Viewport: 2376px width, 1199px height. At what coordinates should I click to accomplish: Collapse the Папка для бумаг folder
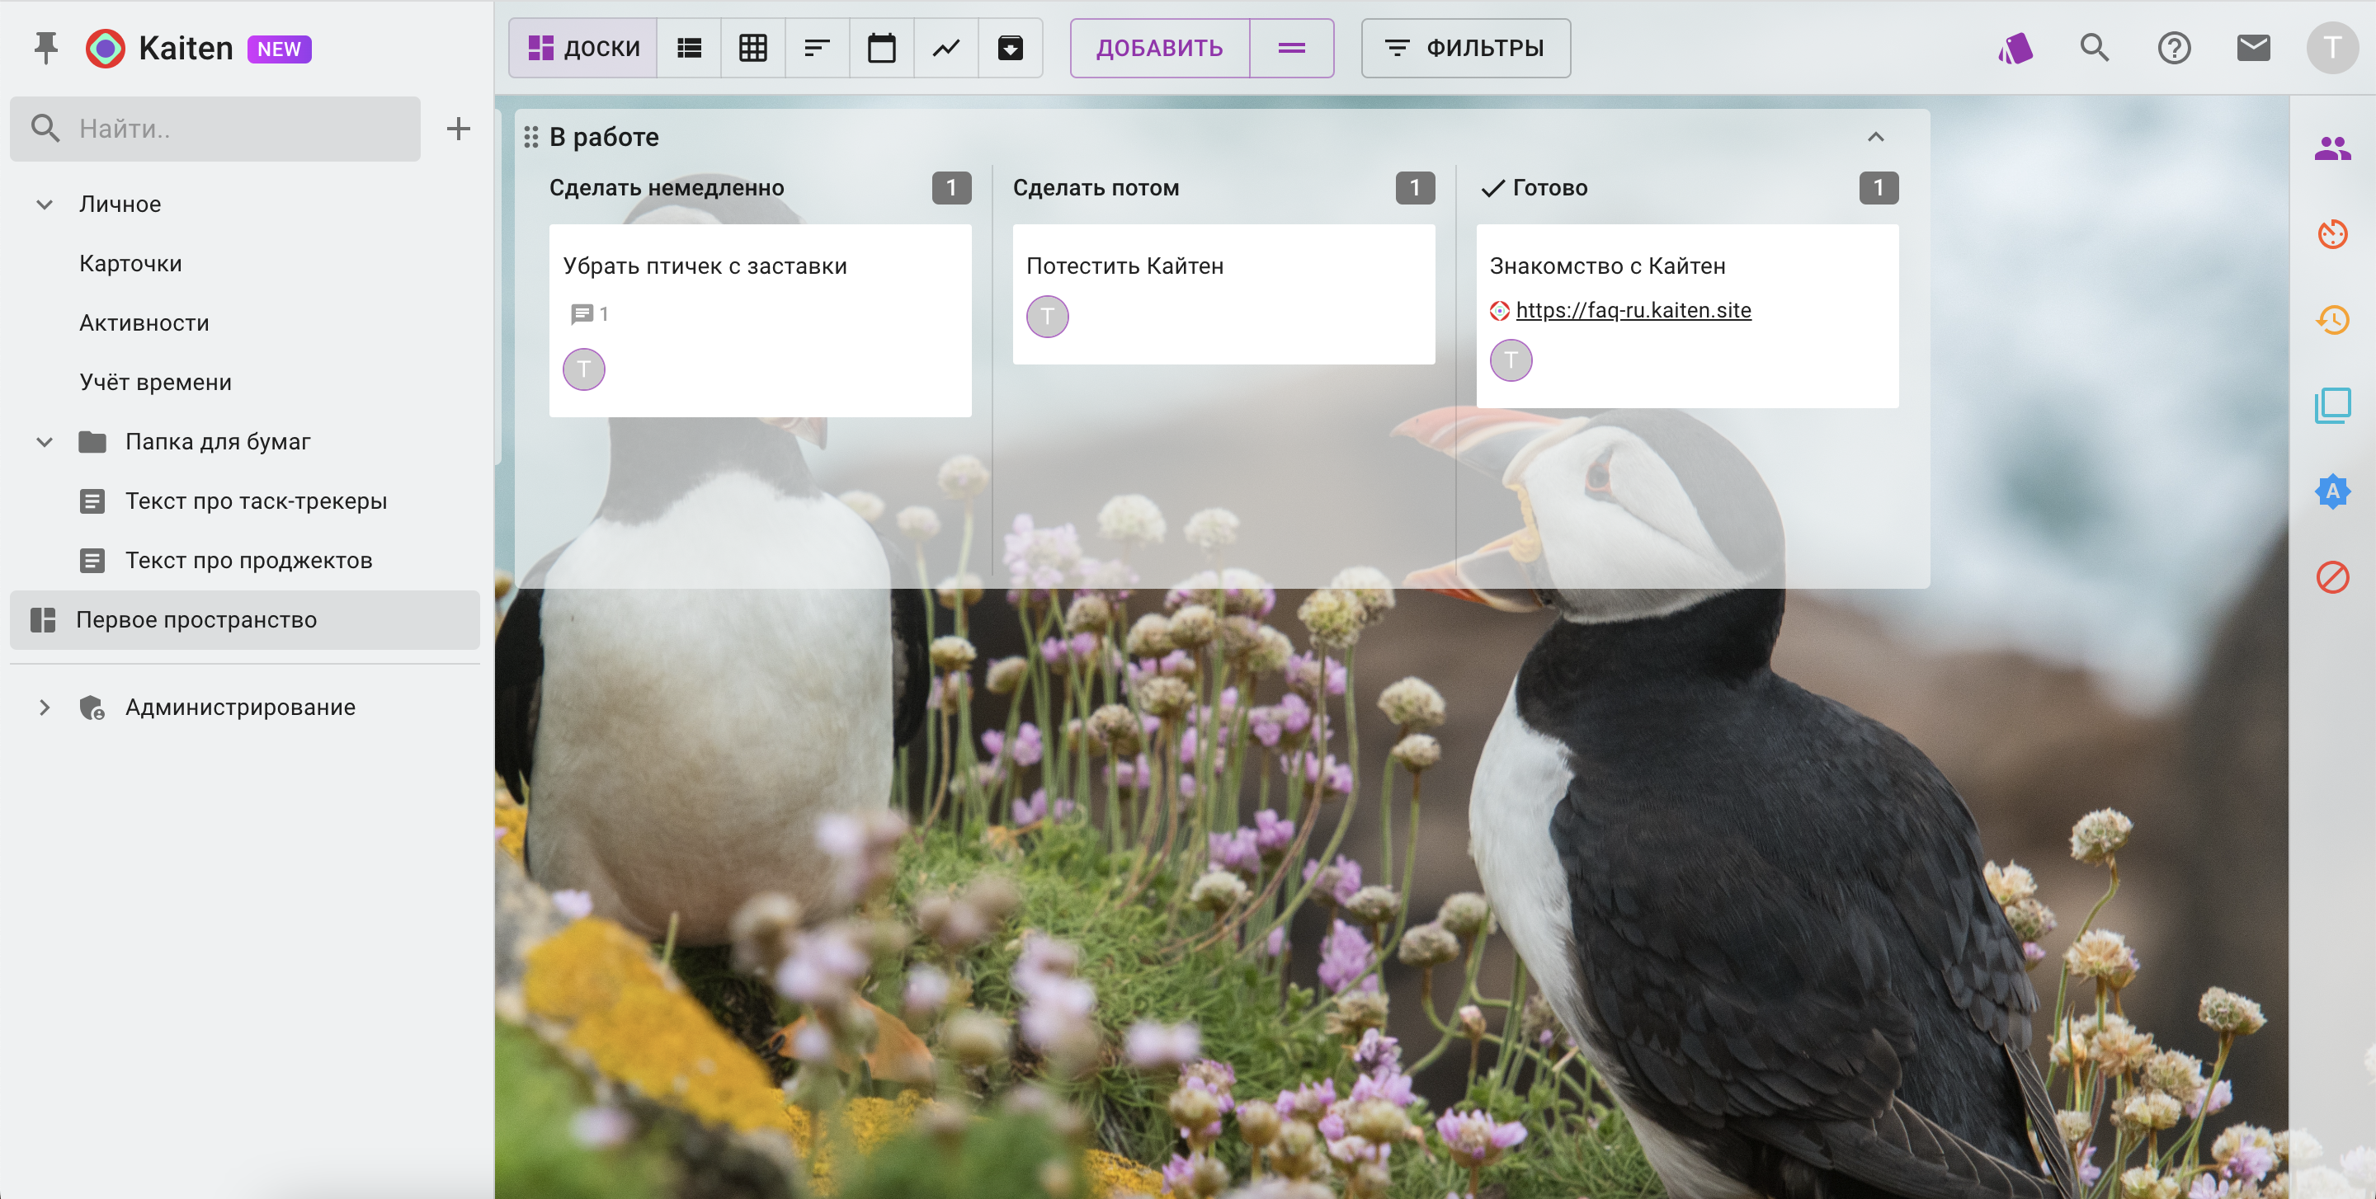[x=45, y=442]
